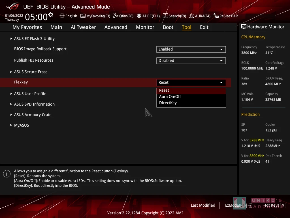Open Search(F9)
This screenshot has width=290, height=218.
tap(174, 16)
